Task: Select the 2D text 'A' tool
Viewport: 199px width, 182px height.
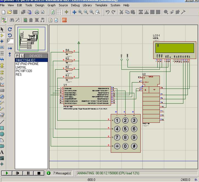Action: pos(2,152)
